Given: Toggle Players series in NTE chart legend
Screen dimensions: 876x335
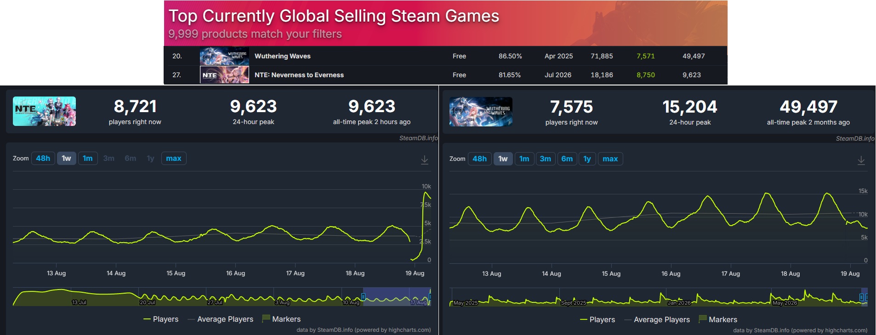Looking at the screenshot, I should tap(161, 319).
